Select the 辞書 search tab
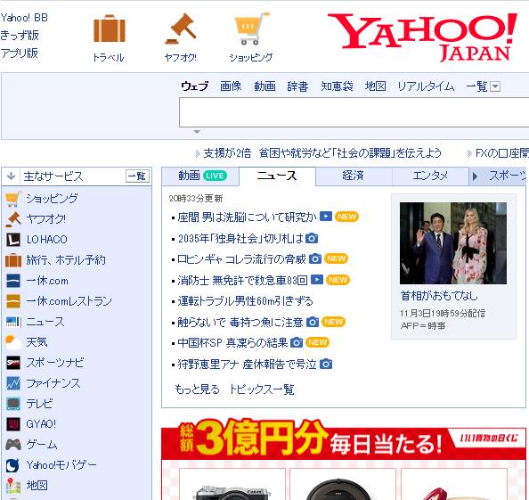This screenshot has width=529, height=500. (x=297, y=86)
